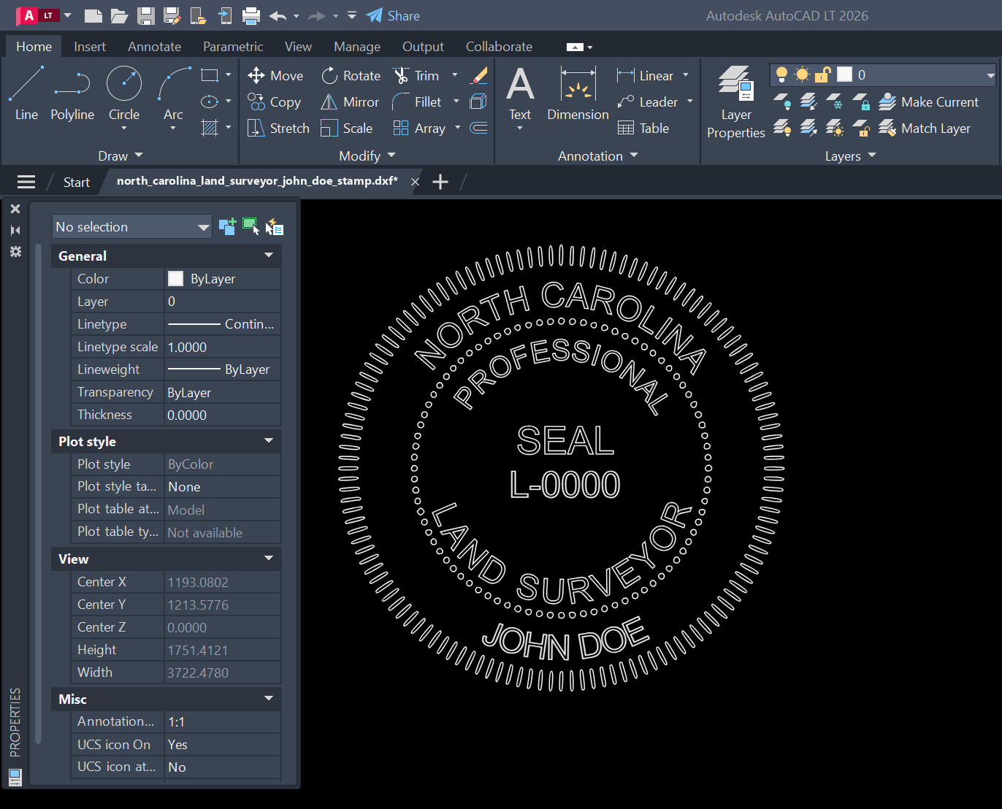Choose the Hatch draw tool
1002x809 pixels.
(210, 128)
